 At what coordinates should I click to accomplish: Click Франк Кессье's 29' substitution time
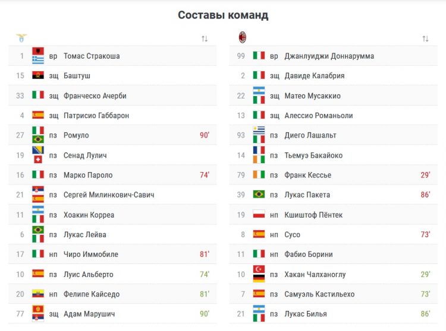pos(425,175)
